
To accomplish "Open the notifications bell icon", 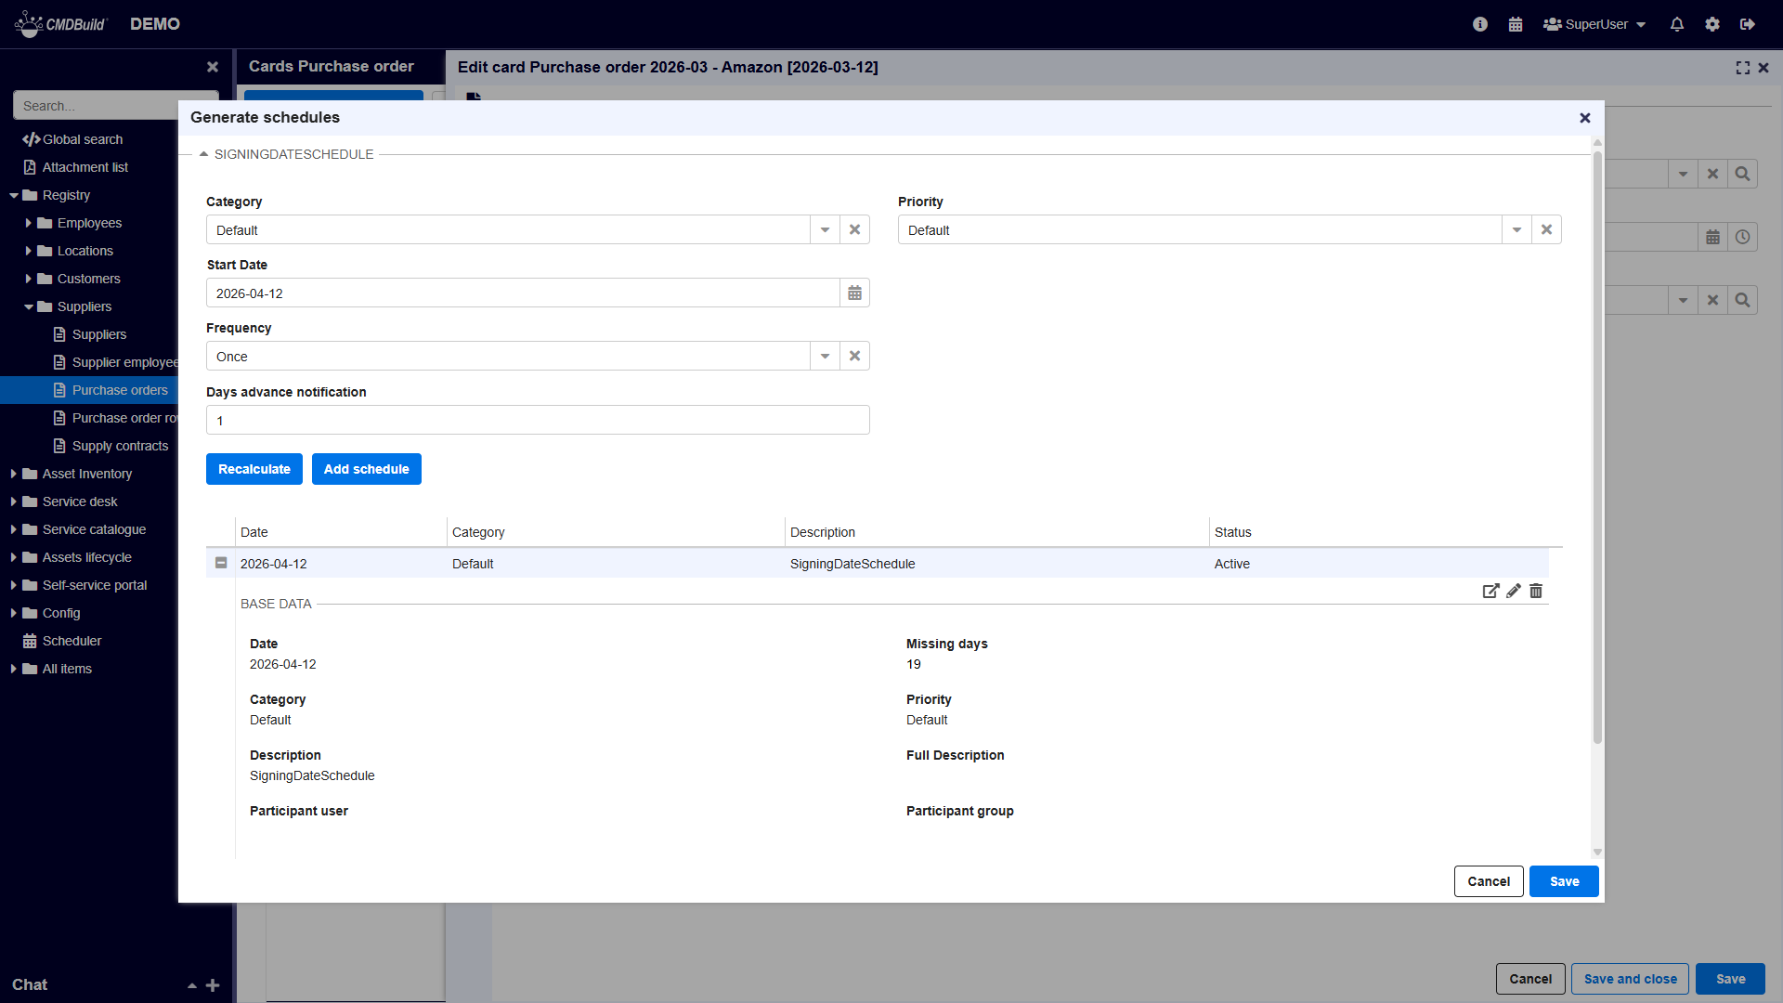I will (1676, 24).
